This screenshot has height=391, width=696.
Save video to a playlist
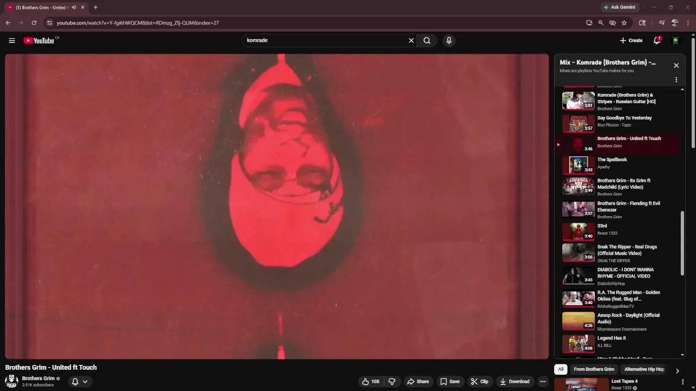(450, 381)
